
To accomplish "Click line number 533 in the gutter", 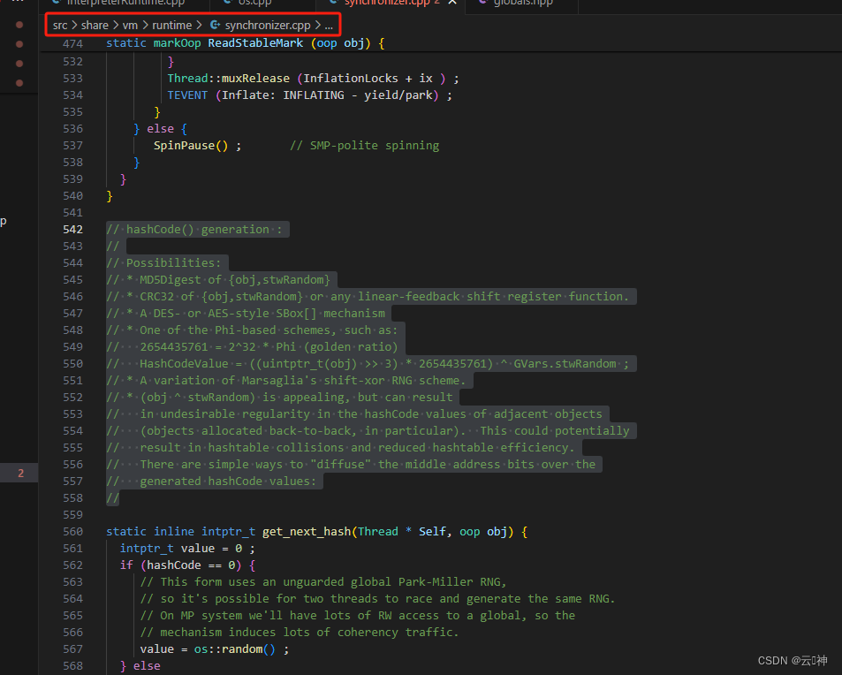I will (x=73, y=79).
